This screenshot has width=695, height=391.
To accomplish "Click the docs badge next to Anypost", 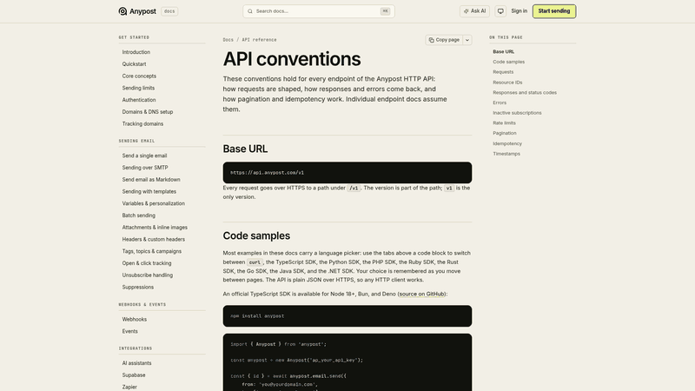I will coord(169,11).
